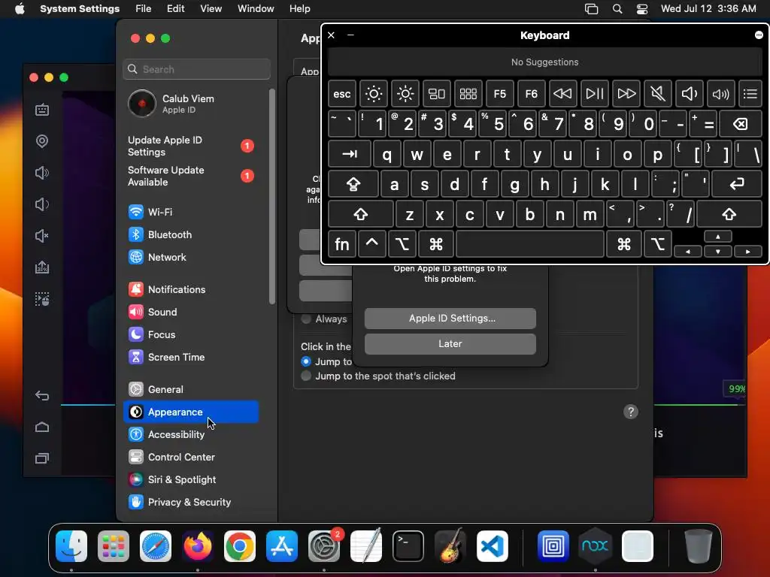Image resolution: width=770 pixels, height=577 pixels.
Task: Toggle the left shift key on keyboard
Action: 361,214
